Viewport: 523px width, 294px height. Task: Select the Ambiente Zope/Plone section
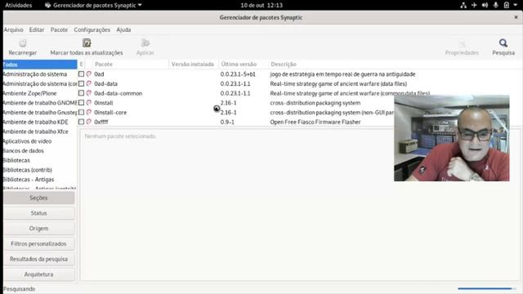coord(40,93)
